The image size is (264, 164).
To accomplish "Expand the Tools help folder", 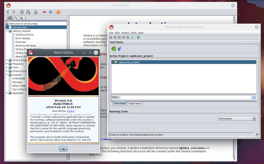I will [7, 68].
